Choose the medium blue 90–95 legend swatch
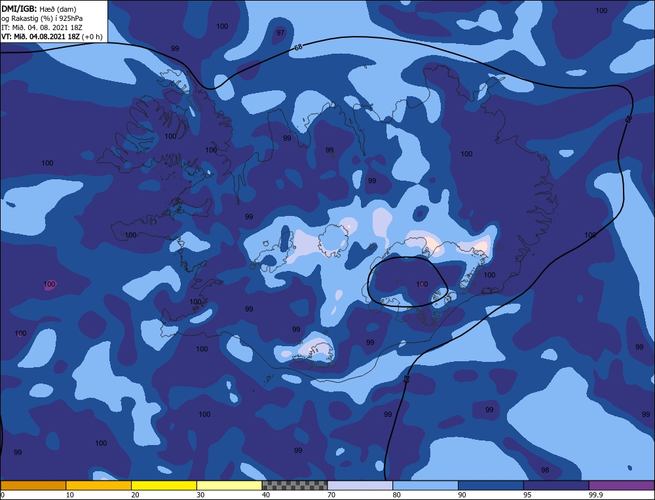 pyautogui.click(x=491, y=485)
